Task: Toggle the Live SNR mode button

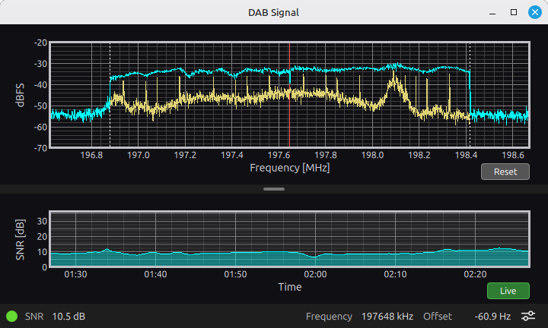Action: click(508, 291)
